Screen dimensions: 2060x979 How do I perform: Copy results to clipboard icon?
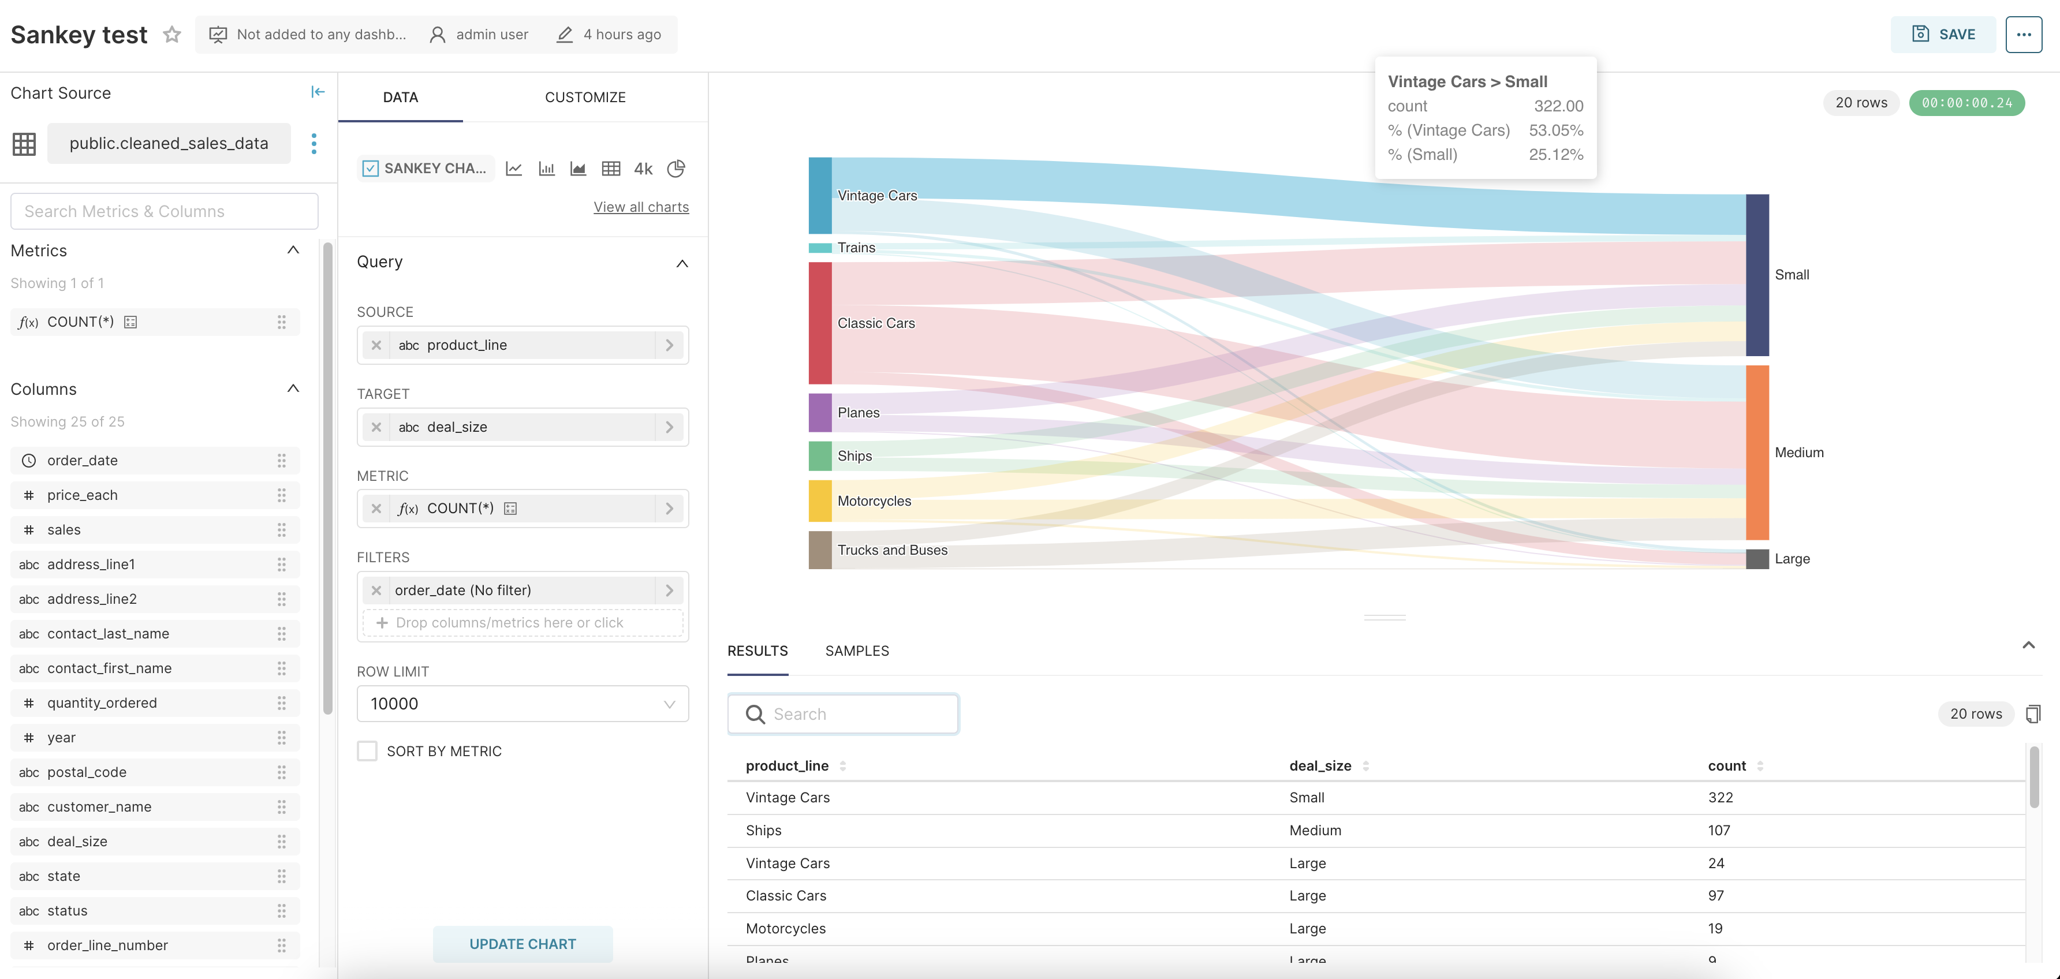(x=2033, y=713)
